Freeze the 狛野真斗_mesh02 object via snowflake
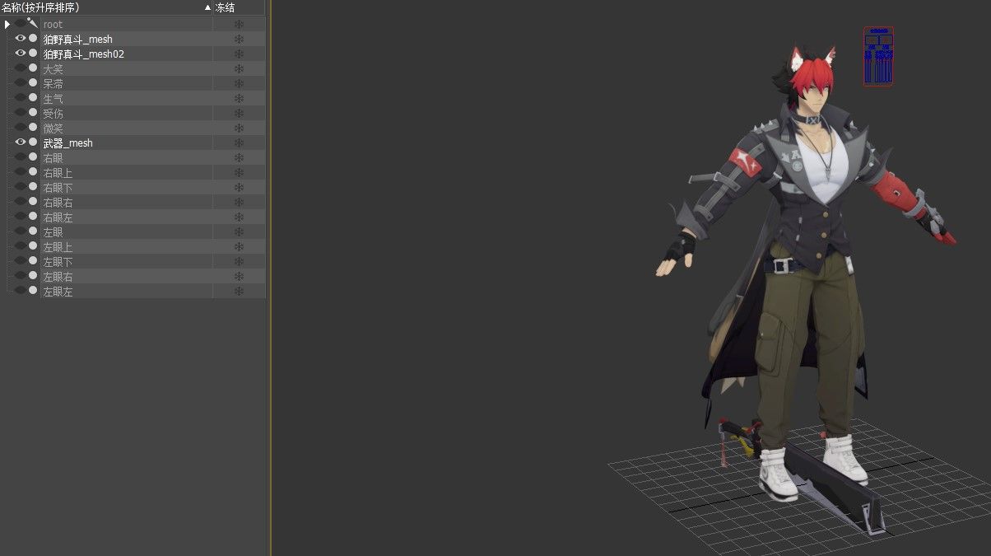The image size is (991, 556). pyautogui.click(x=239, y=54)
